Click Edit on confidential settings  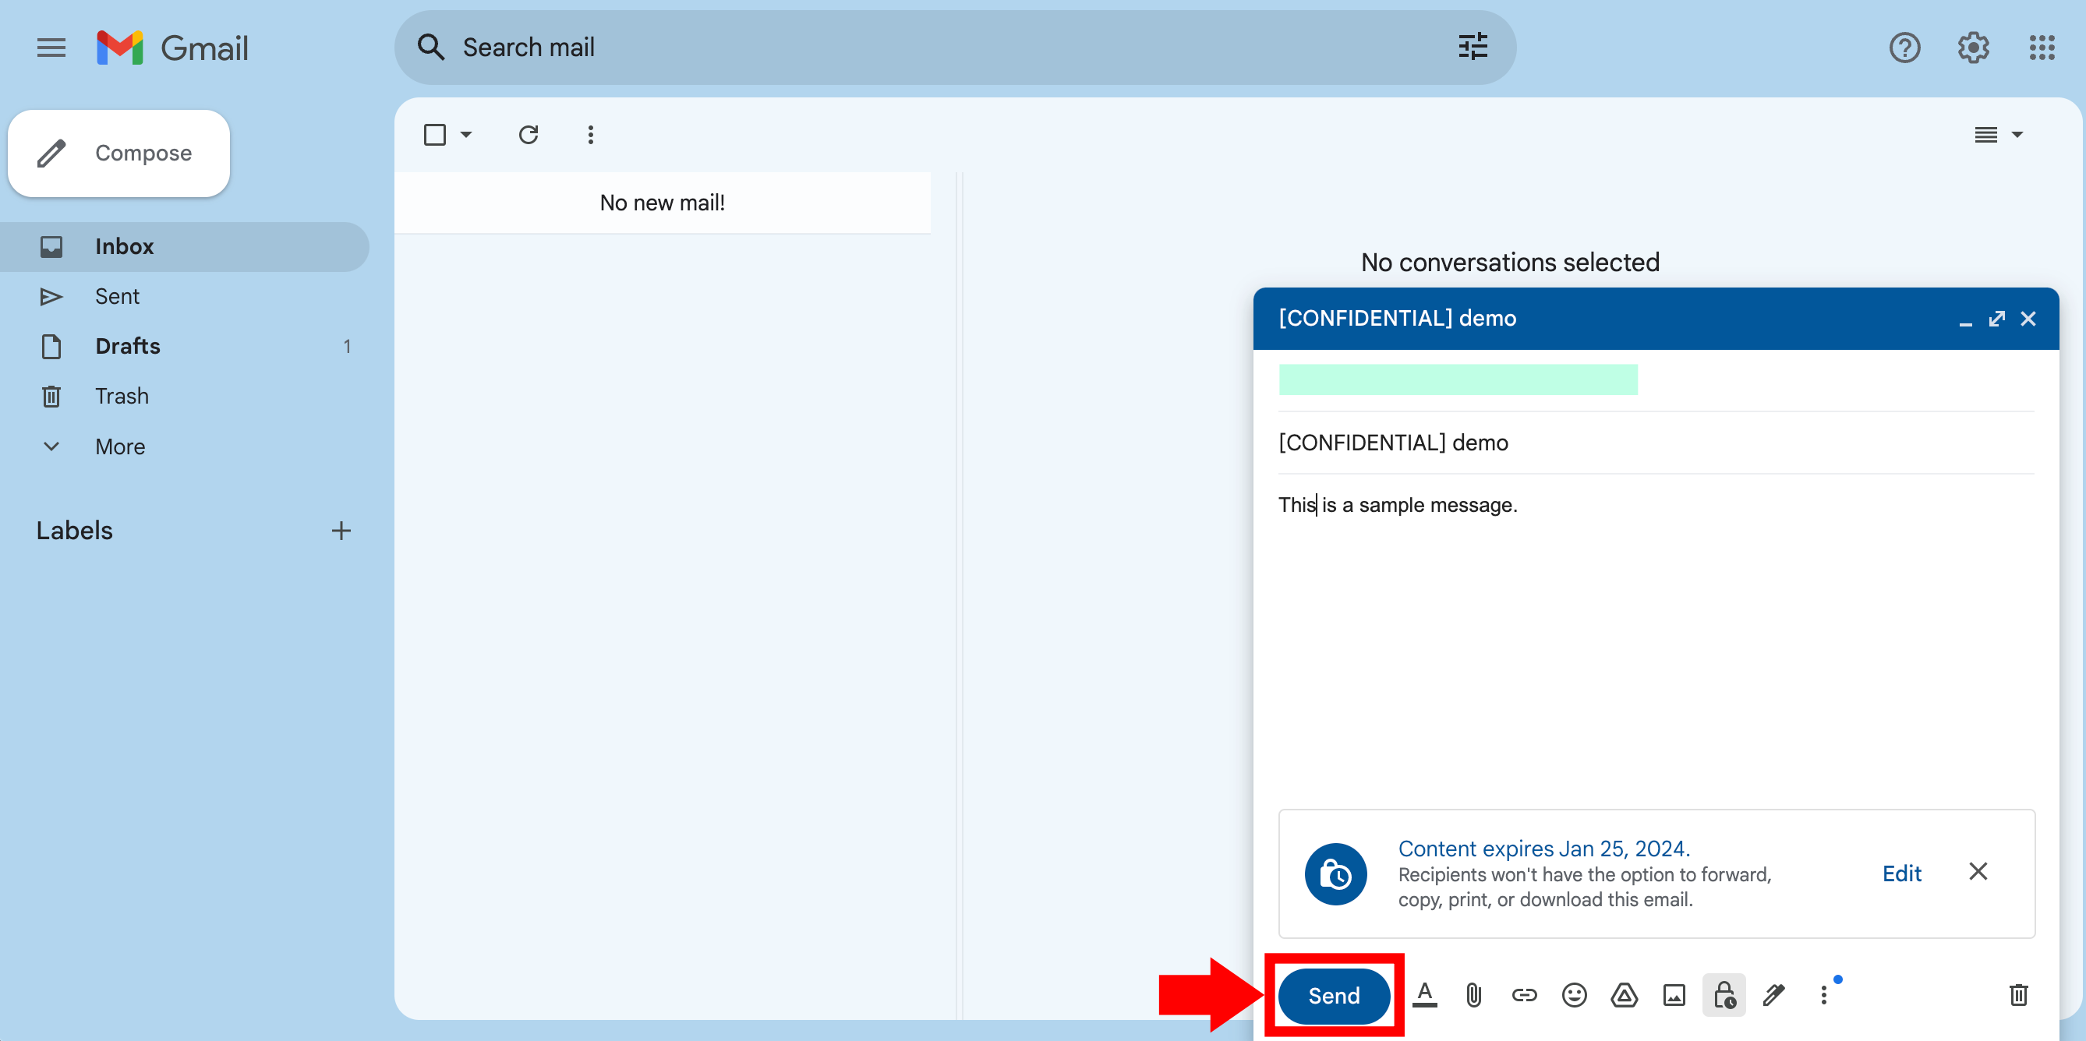pyautogui.click(x=1901, y=873)
